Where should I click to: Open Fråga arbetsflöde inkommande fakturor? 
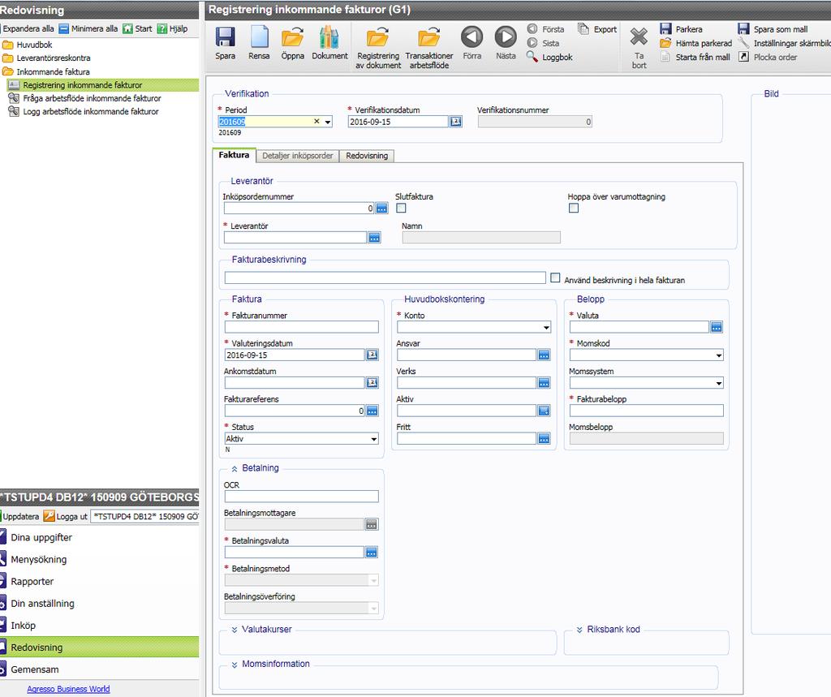tap(92, 98)
